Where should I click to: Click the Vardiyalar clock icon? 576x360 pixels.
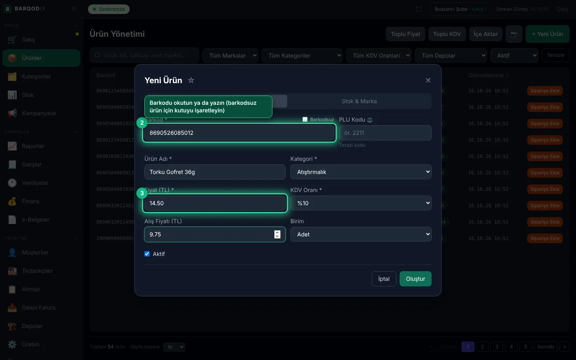point(12,183)
